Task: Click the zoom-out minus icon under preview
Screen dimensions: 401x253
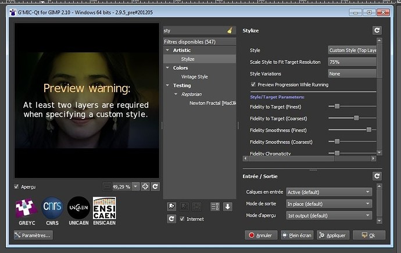Action: click(x=106, y=186)
